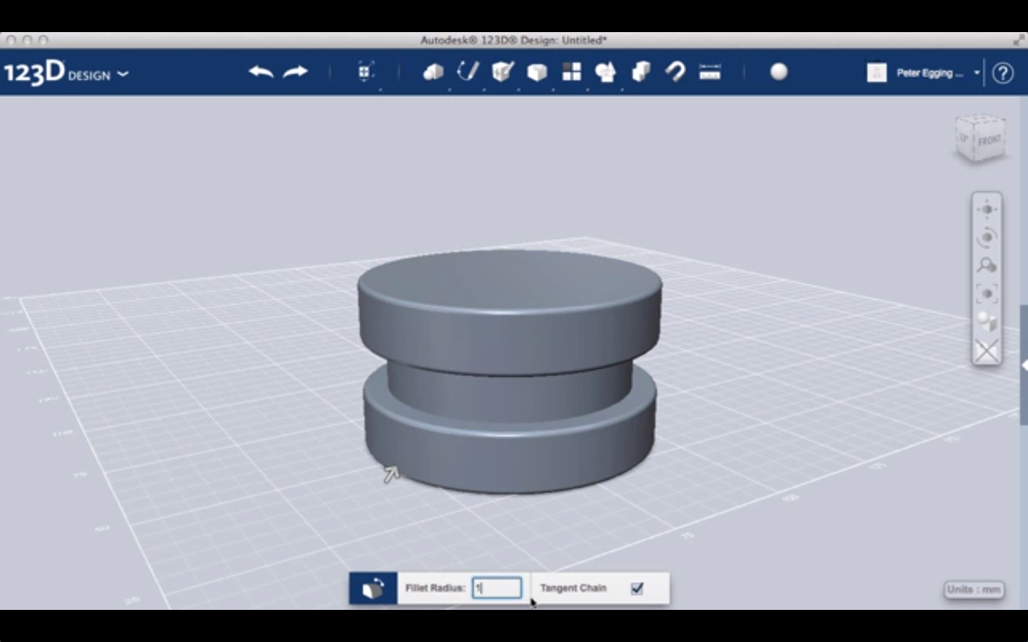Select the Measure ruler tool
1028x642 pixels.
710,72
